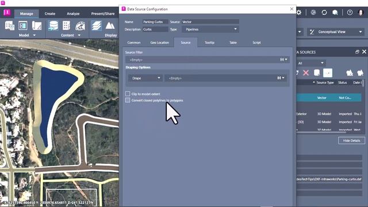
Task: Sort by Source Type column header
Action: (x=325, y=82)
